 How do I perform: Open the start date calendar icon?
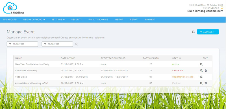[x=10, y=44]
